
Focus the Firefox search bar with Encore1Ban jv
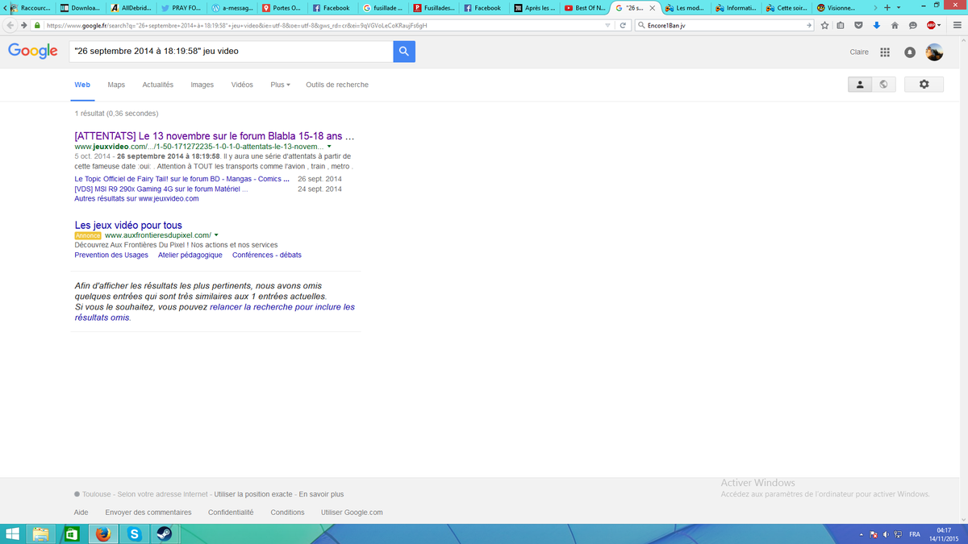click(724, 25)
